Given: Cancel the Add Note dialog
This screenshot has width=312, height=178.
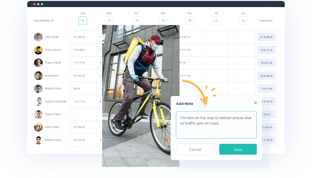Looking at the screenshot, I should tap(195, 149).
